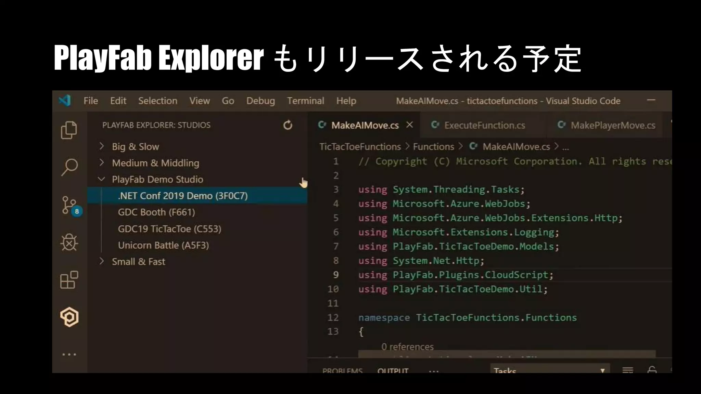This screenshot has width=701, height=394.
Task: Open more panel tabs ellipsis
Action: pyautogui.click(x=434, y=371)
